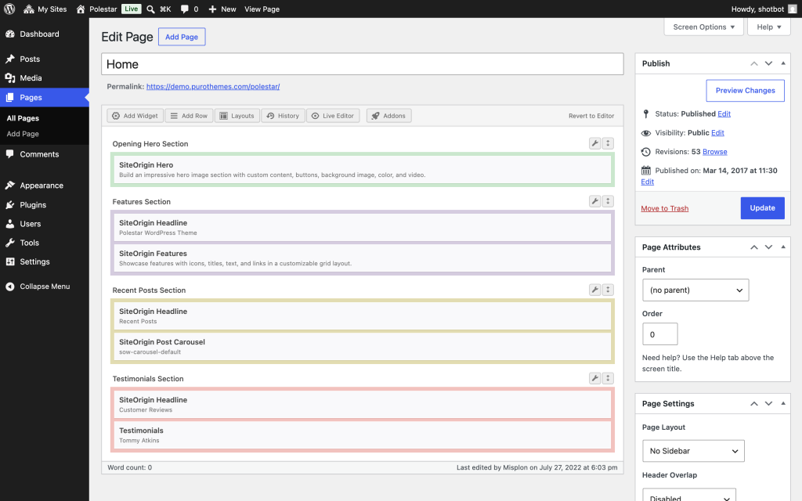Open Recent Posts Section row settings wrench

[595, 290]
